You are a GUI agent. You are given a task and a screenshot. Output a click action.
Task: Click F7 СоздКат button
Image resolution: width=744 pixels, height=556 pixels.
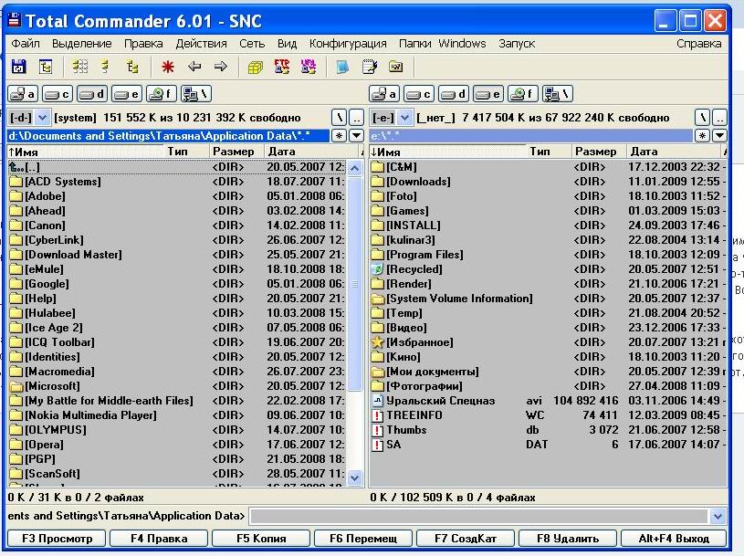click(466, 539)
